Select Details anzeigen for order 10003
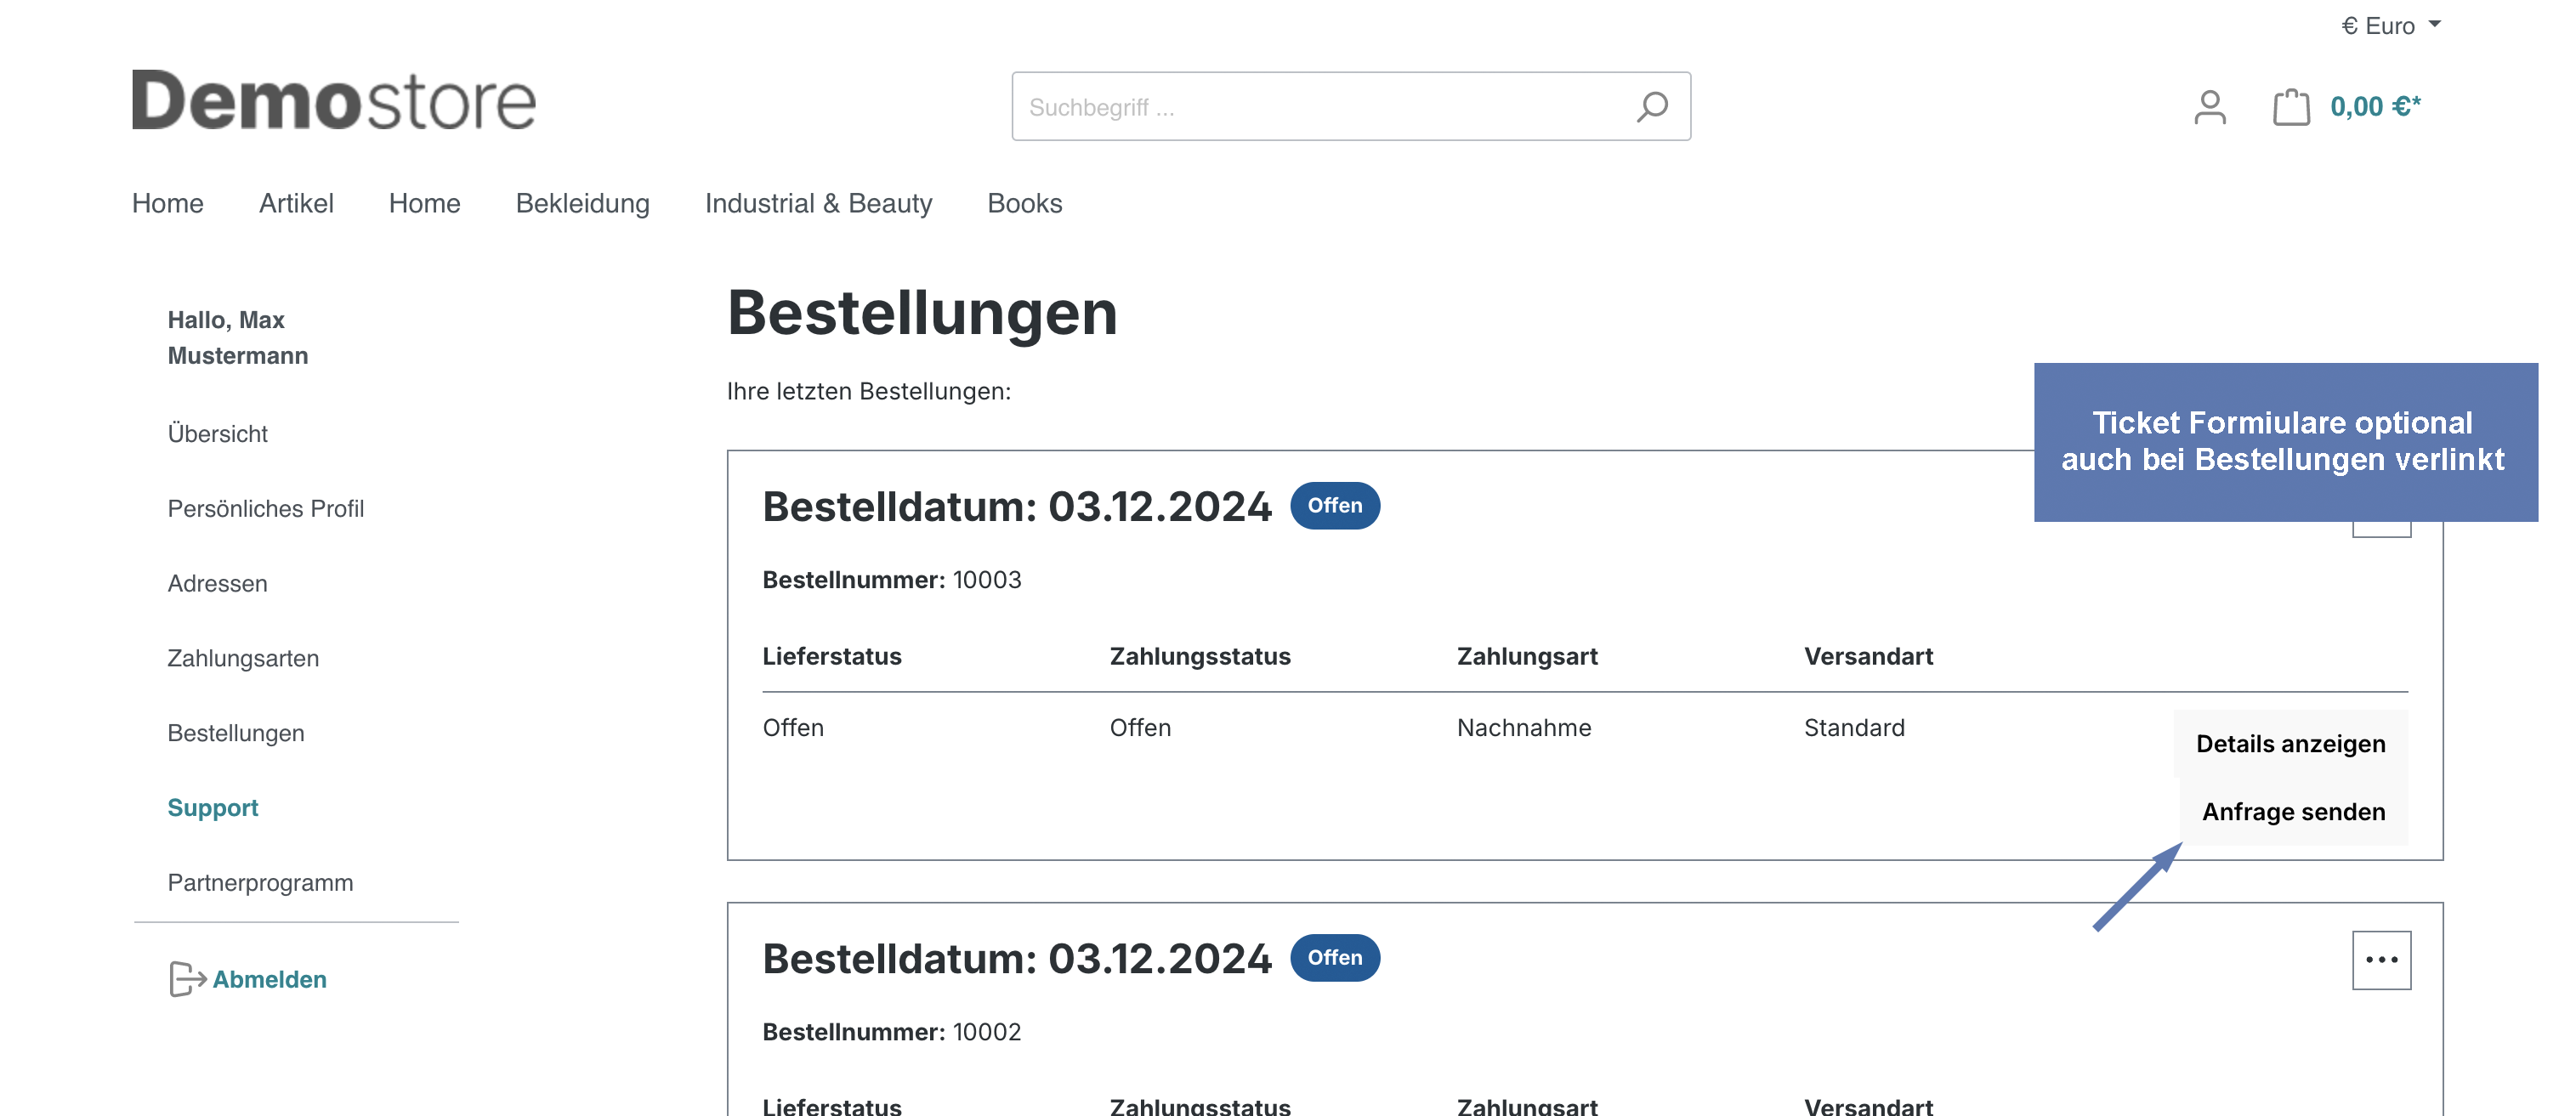2576x1116 pixels. (2290, 744)
